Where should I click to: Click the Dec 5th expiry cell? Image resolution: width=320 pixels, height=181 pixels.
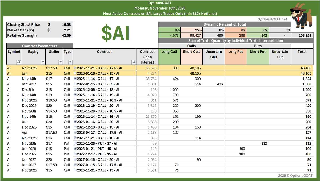point(34,89)
